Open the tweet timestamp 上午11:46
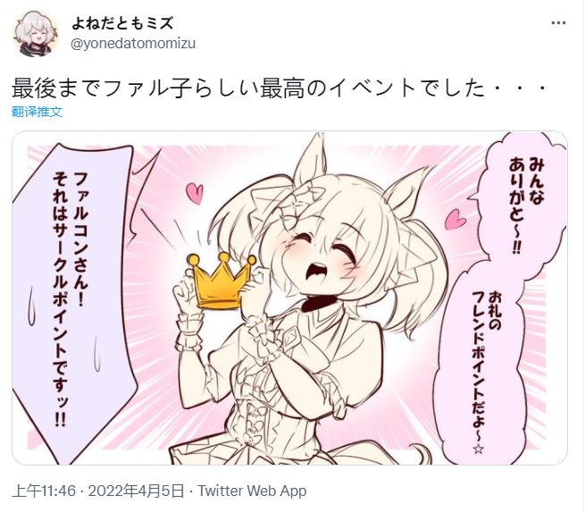 click(x=44, y=491)
